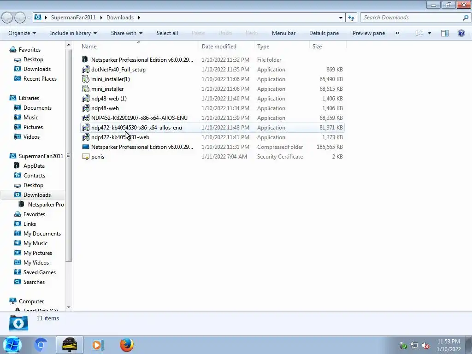The width and height of the screenshot is (472, 354).
Task: Open the Share with dropdown
Action: 126,33
